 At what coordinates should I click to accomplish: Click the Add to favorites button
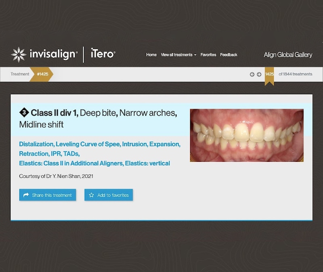click(109, 195)
